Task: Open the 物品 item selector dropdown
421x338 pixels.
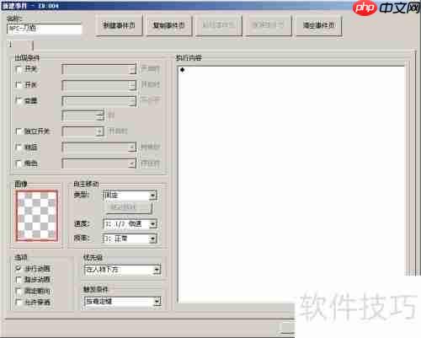Action: (x=99, y=147)
